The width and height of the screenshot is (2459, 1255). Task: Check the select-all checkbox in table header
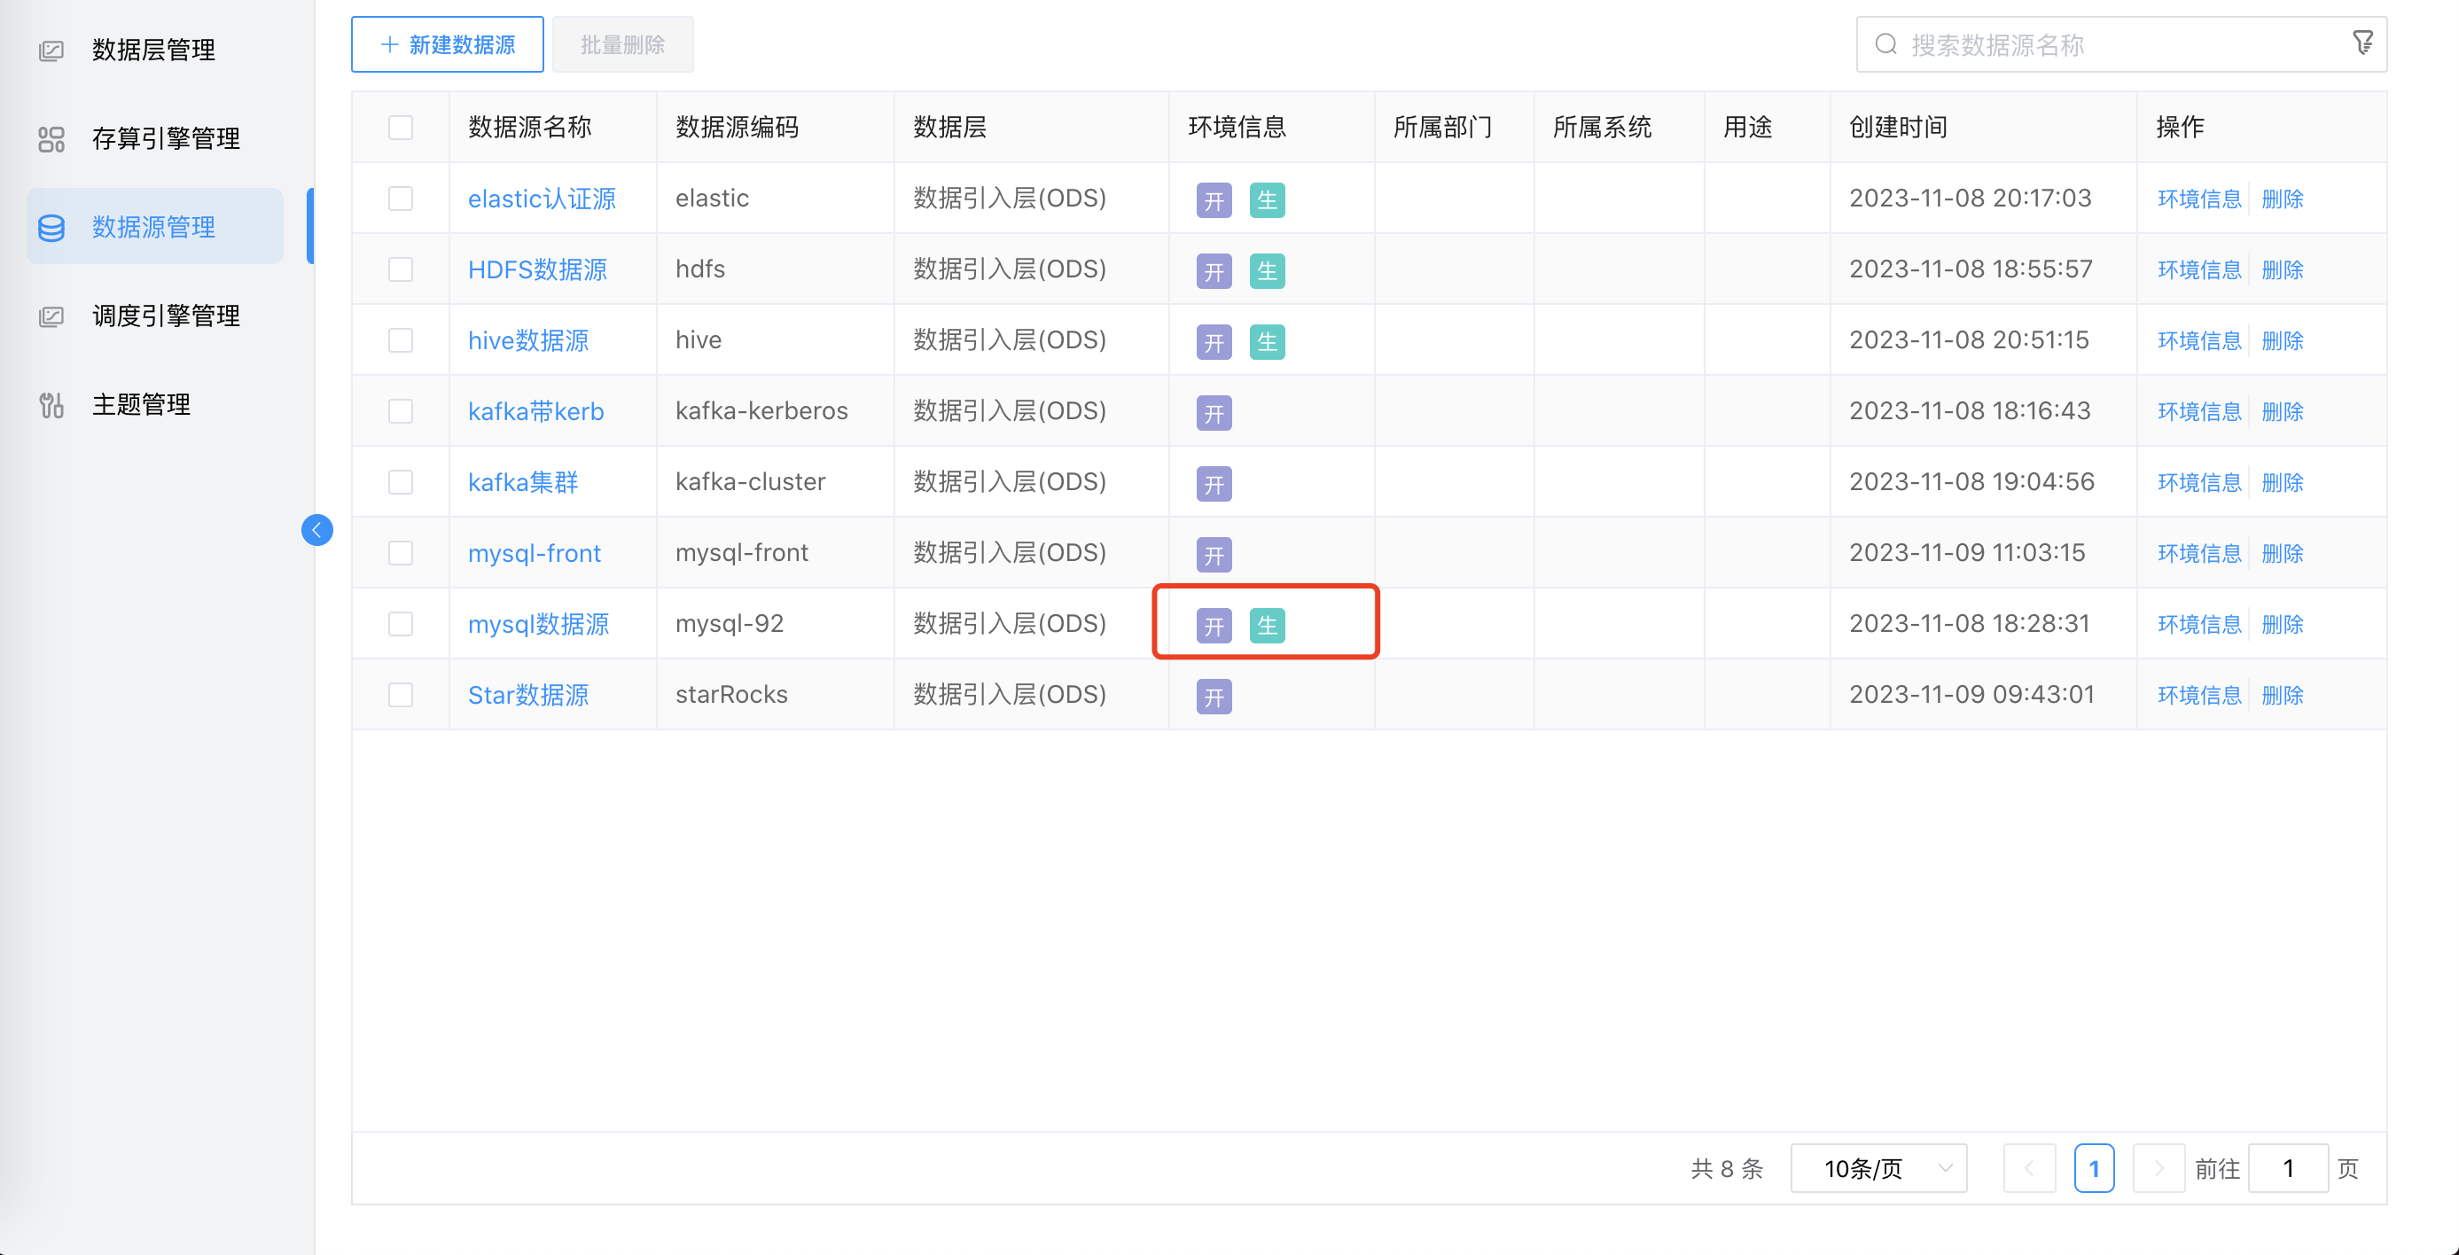click(x=401, y=127)
